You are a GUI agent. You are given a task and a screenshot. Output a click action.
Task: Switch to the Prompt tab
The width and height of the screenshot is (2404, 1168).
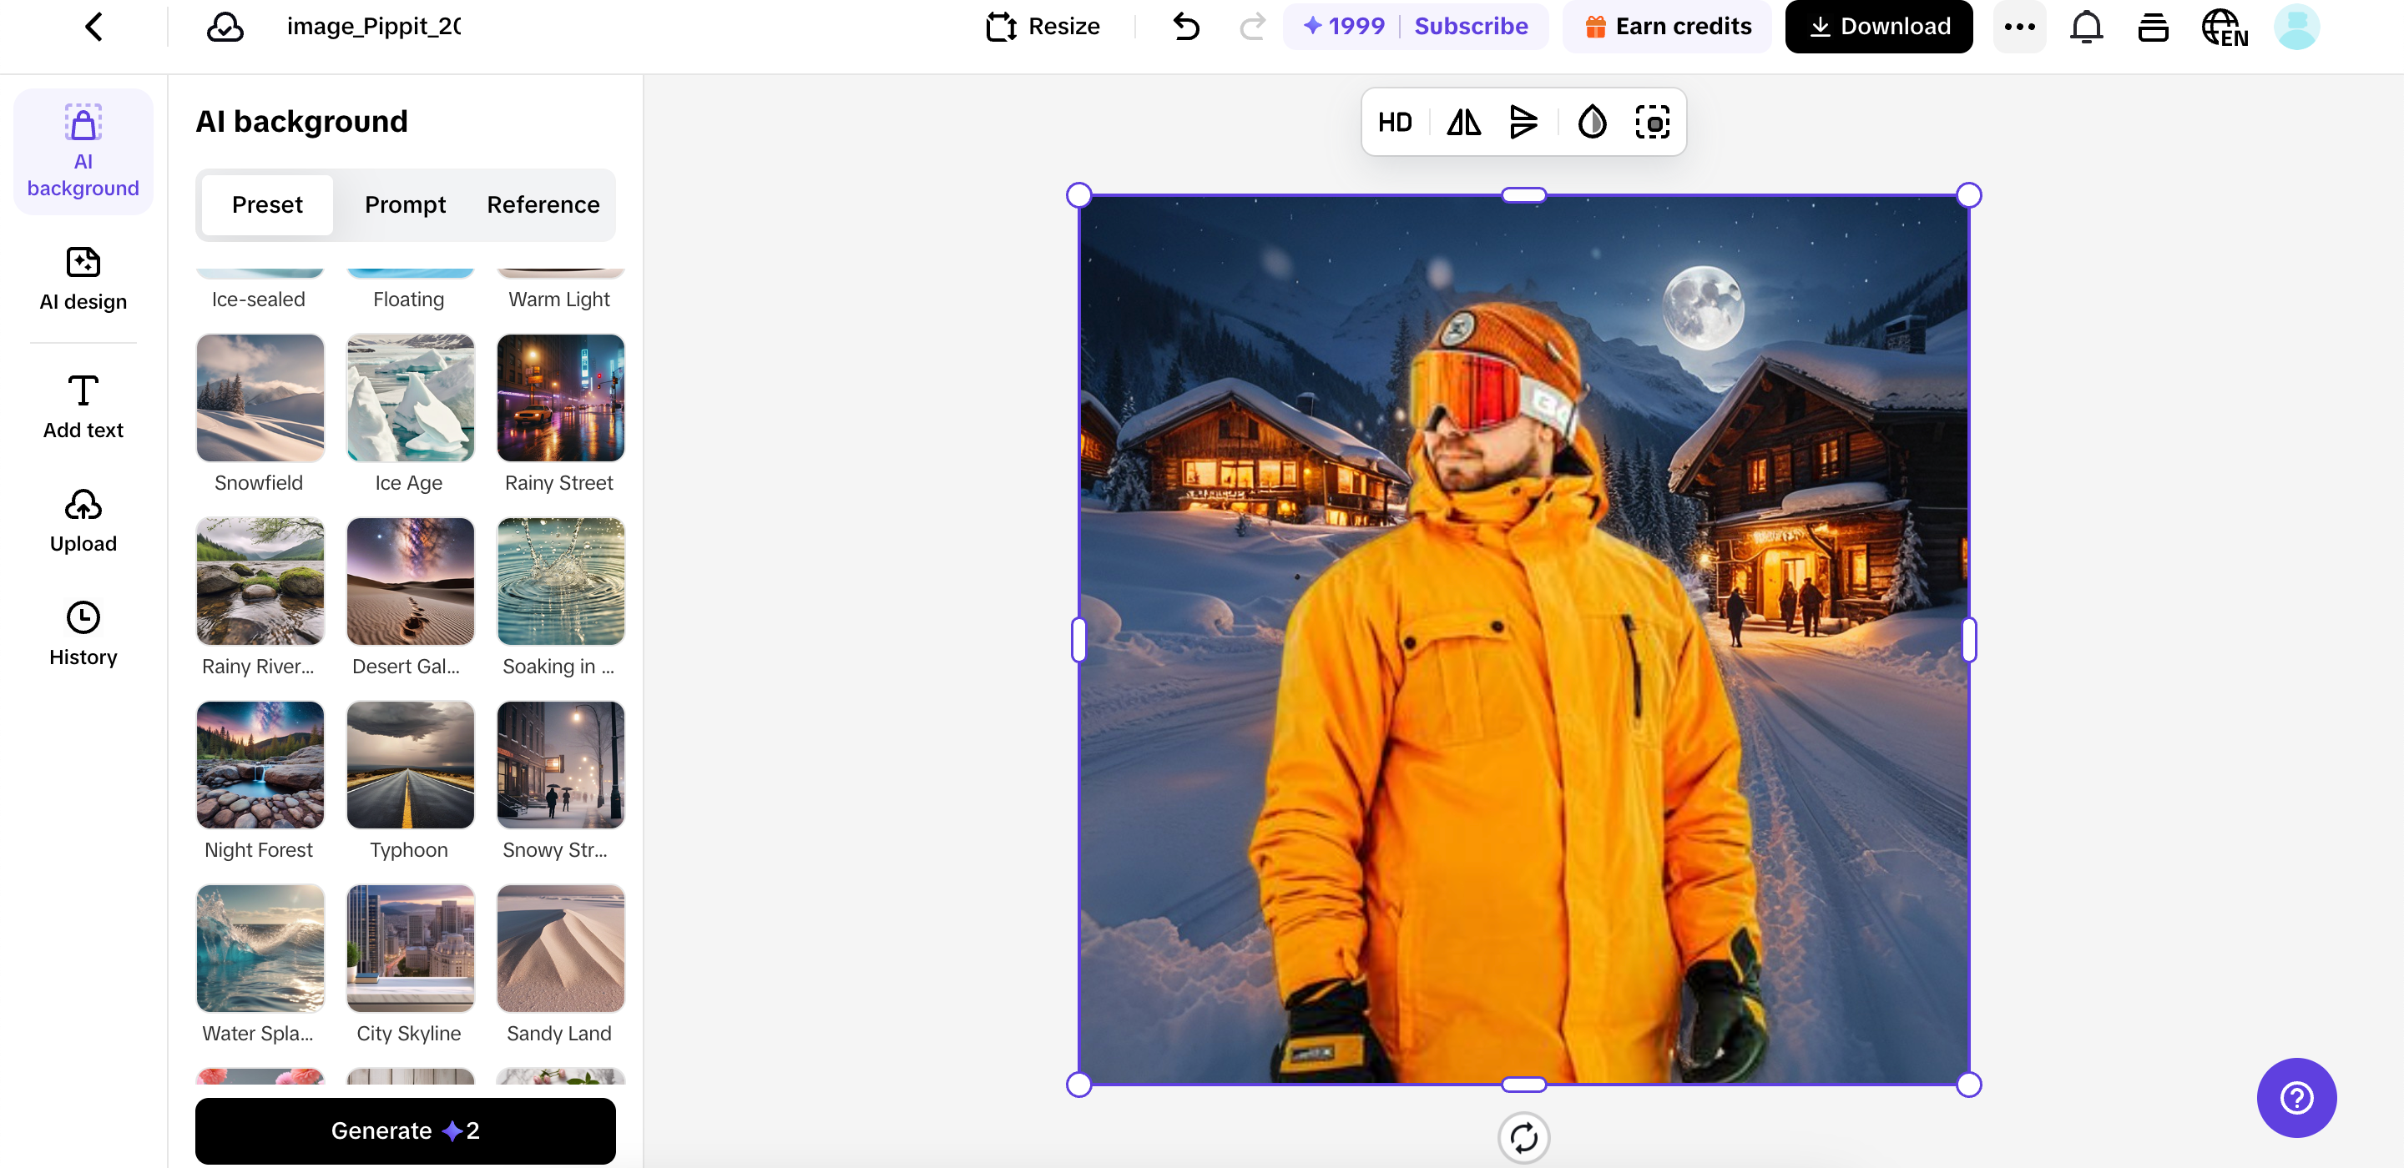pos(405,204)
